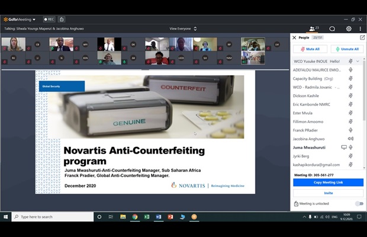Select the RP participant tile
This screenshot has width=367, height=237.
[x=229, y=44]
